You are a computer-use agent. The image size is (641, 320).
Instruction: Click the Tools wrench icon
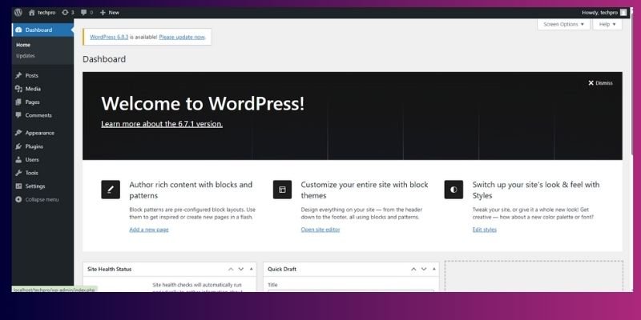[18, 173]
